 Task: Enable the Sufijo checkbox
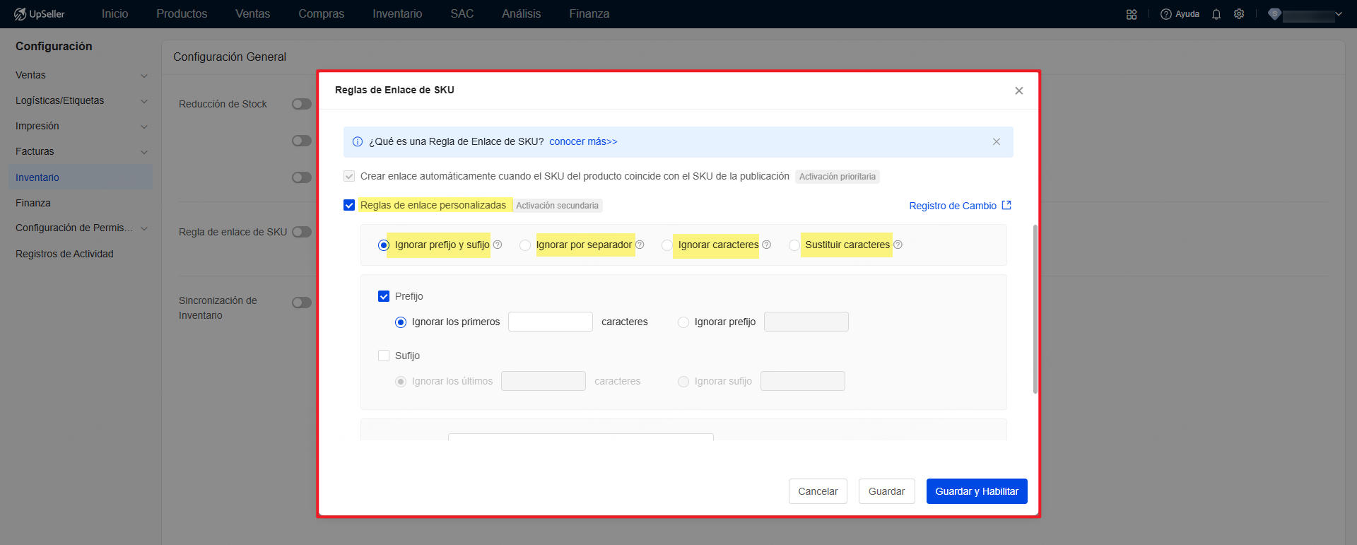[384, 356]
